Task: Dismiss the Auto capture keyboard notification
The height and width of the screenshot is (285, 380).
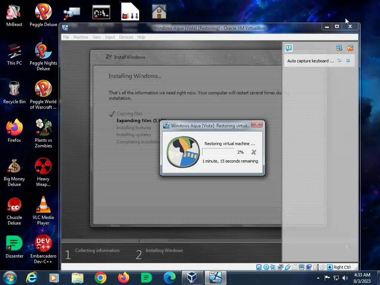Action: [x=348, y=60]
